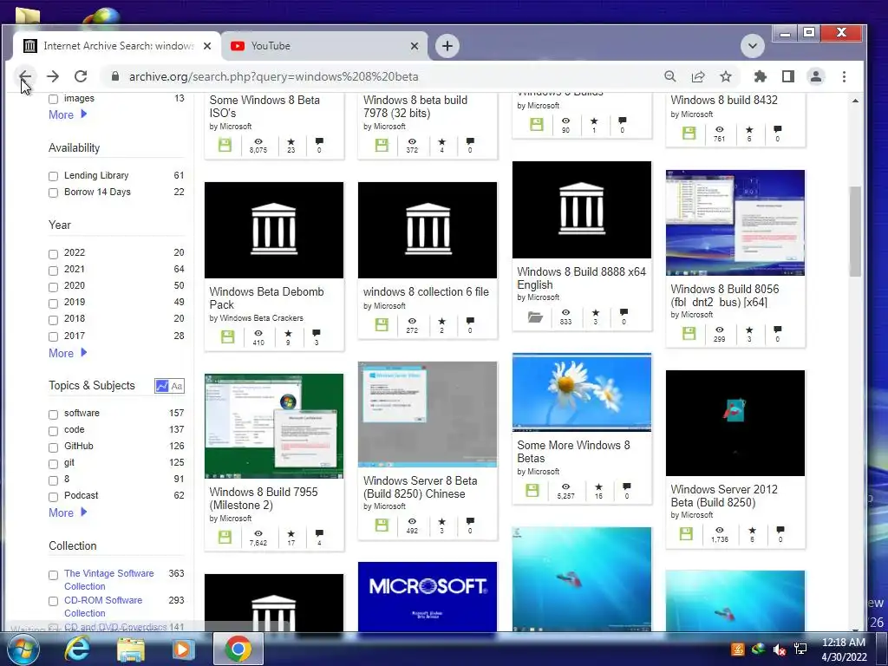Enable the Lending Library filter
The width and height of the screenshot is (888, 666).
[x=53, y=176]
